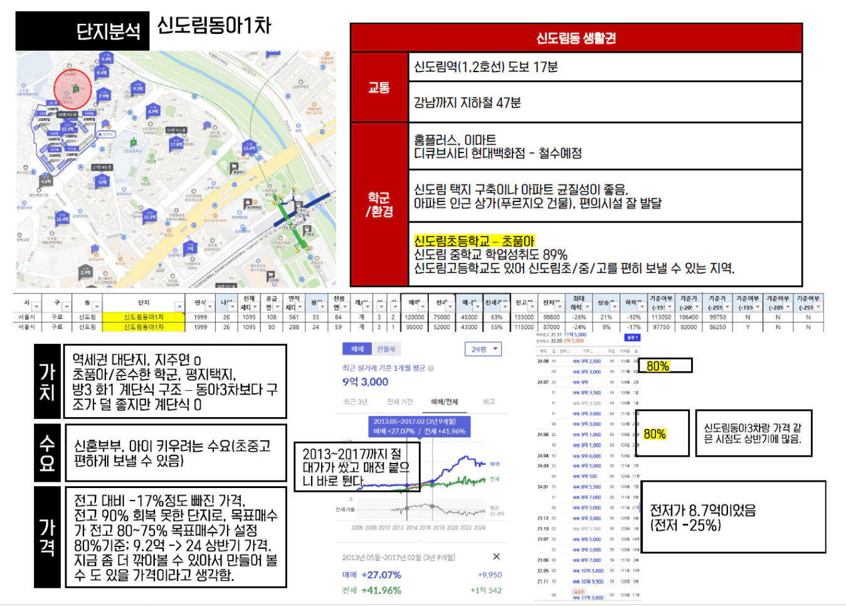Click the 12.1억 marker inside the complex outline

[67, 128]
